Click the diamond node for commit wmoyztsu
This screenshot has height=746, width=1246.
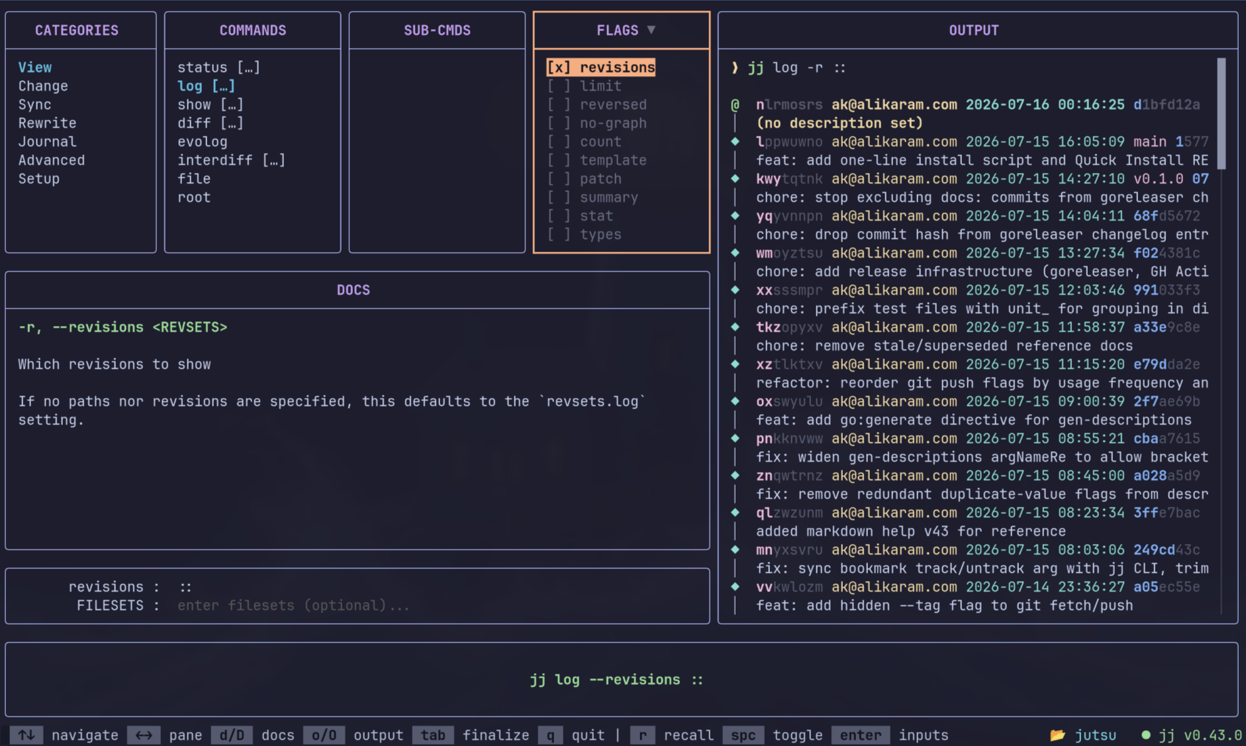[x=735, y=252]
